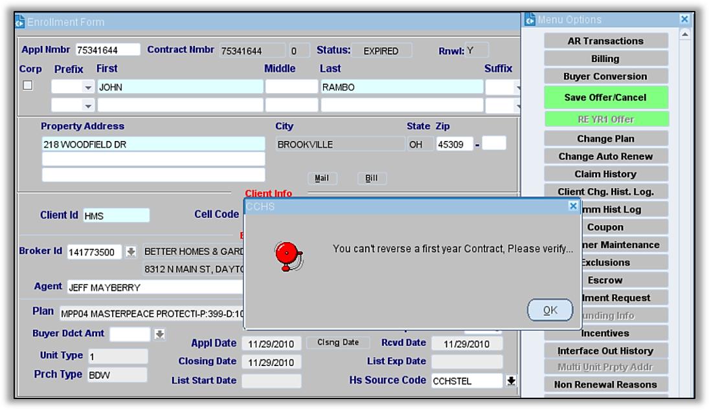Select Buyer Conversion option
Viewport: 709px width, 410px height.
pyautogui.click(x=606, y=76)
